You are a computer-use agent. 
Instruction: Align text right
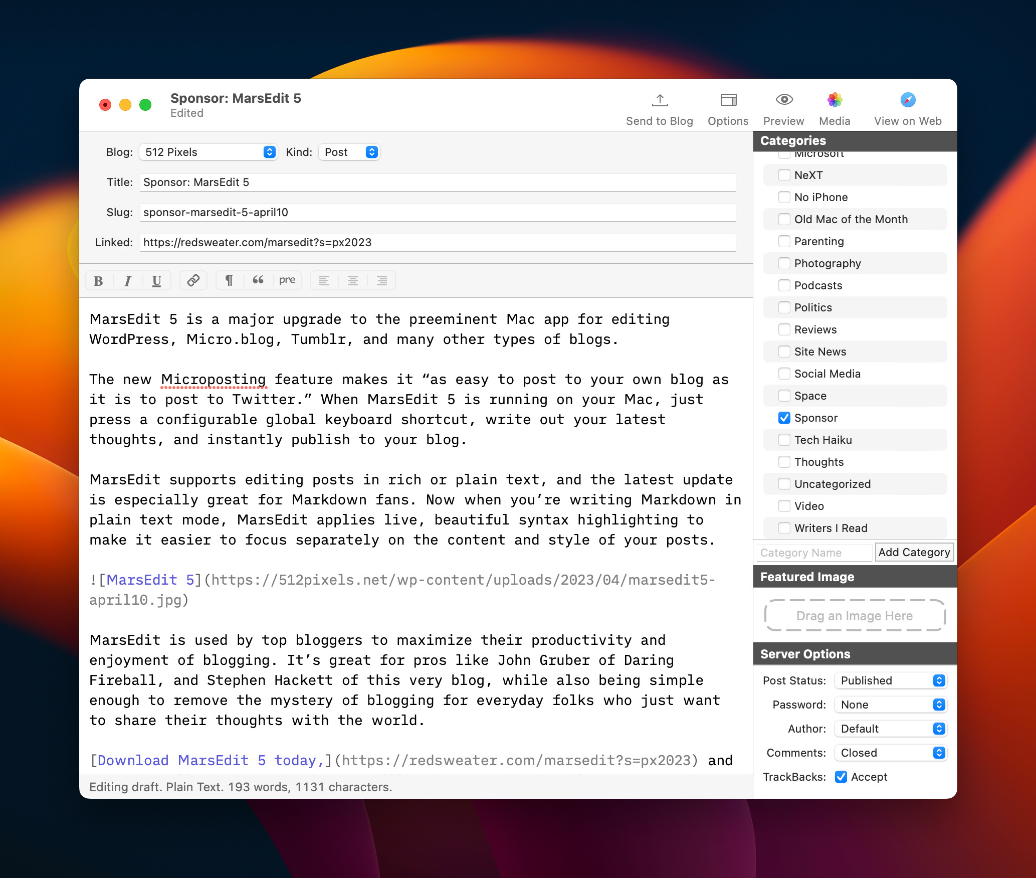coord(382,280)
